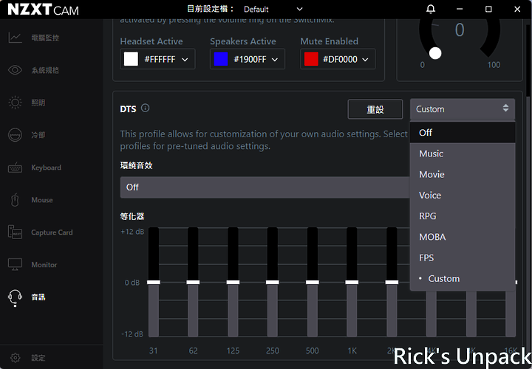Select the Capture Card label in sidebar
This screenshot has height=369, width=532.
click(52, 232)
